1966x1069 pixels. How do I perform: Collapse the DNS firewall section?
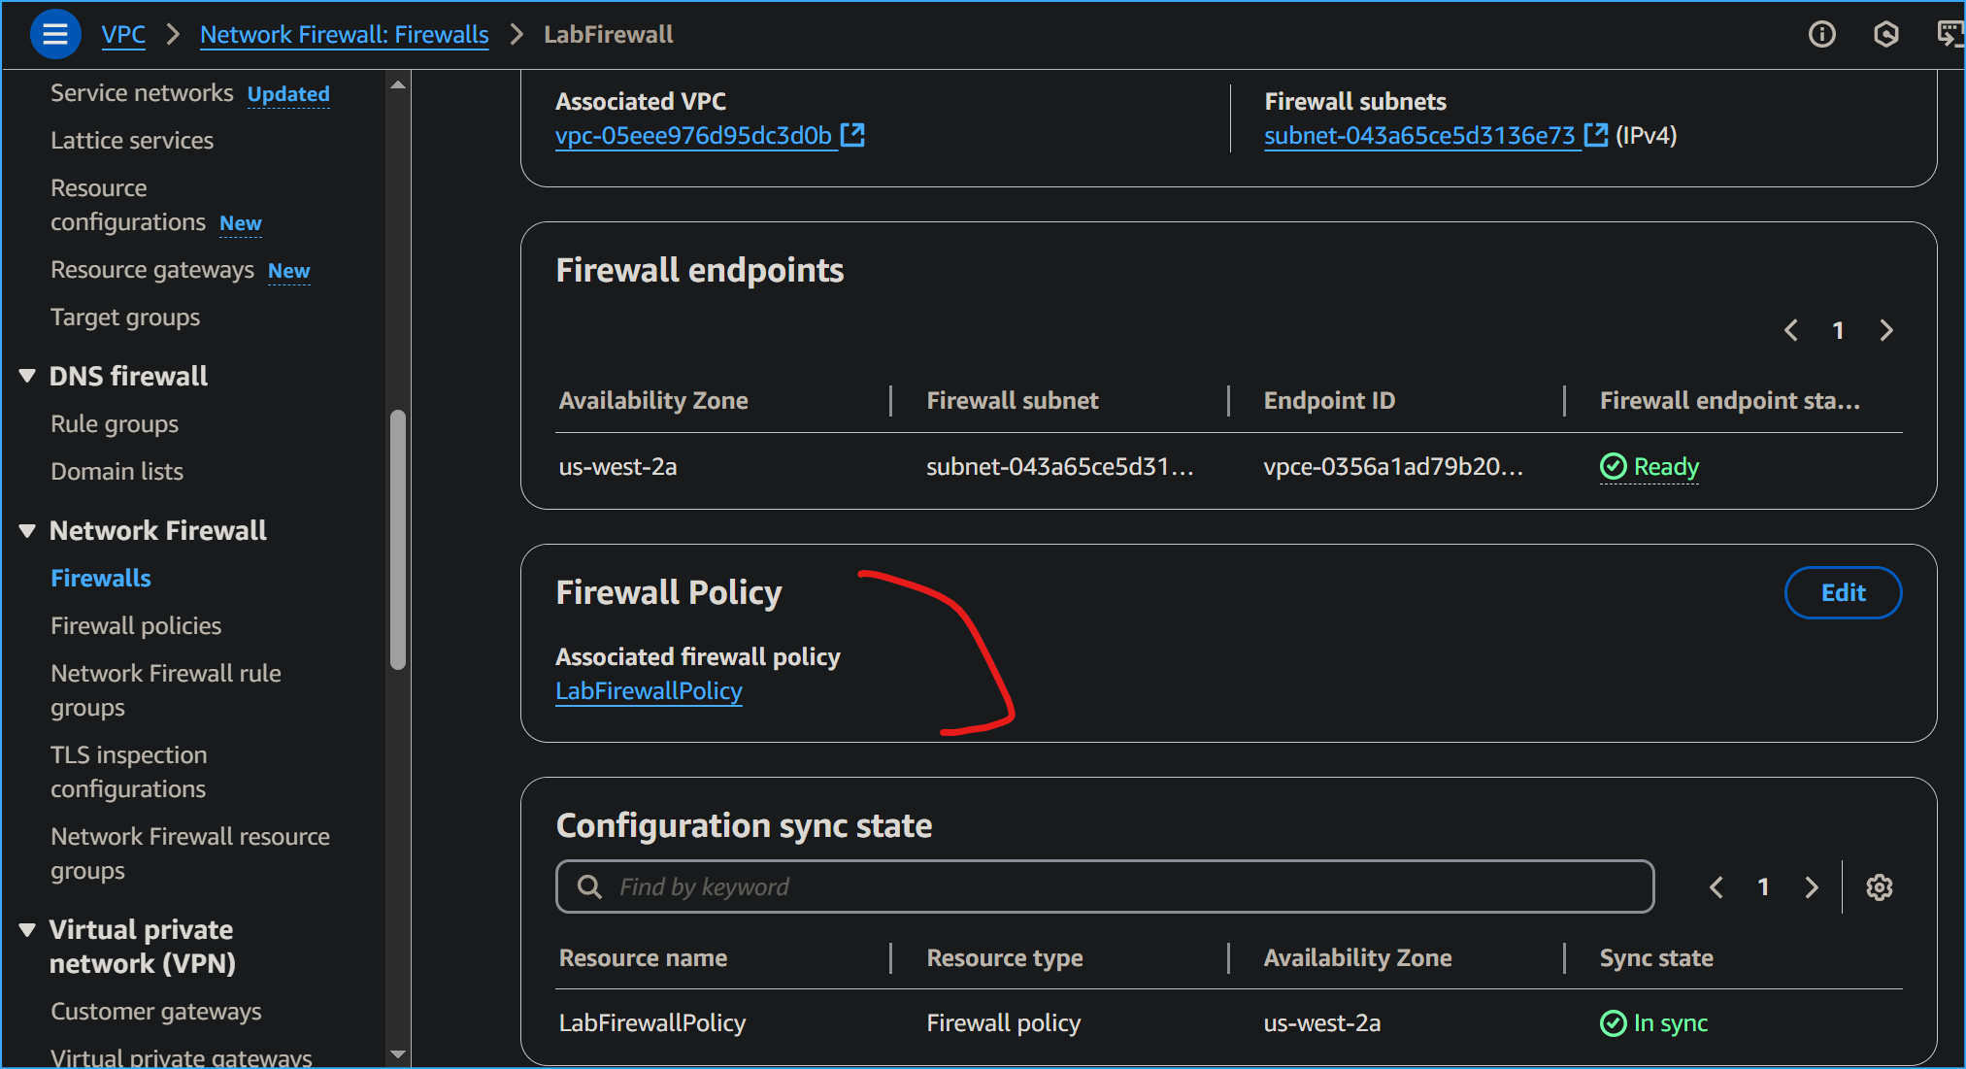27,376
